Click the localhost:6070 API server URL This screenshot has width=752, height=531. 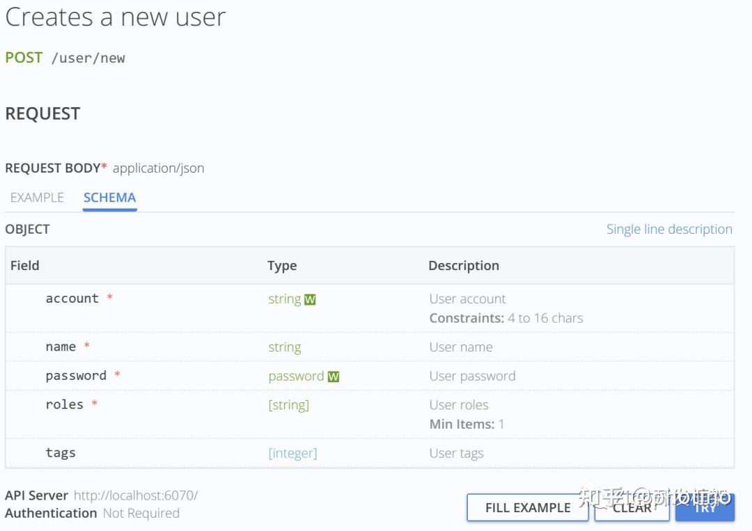click(136, 496)
